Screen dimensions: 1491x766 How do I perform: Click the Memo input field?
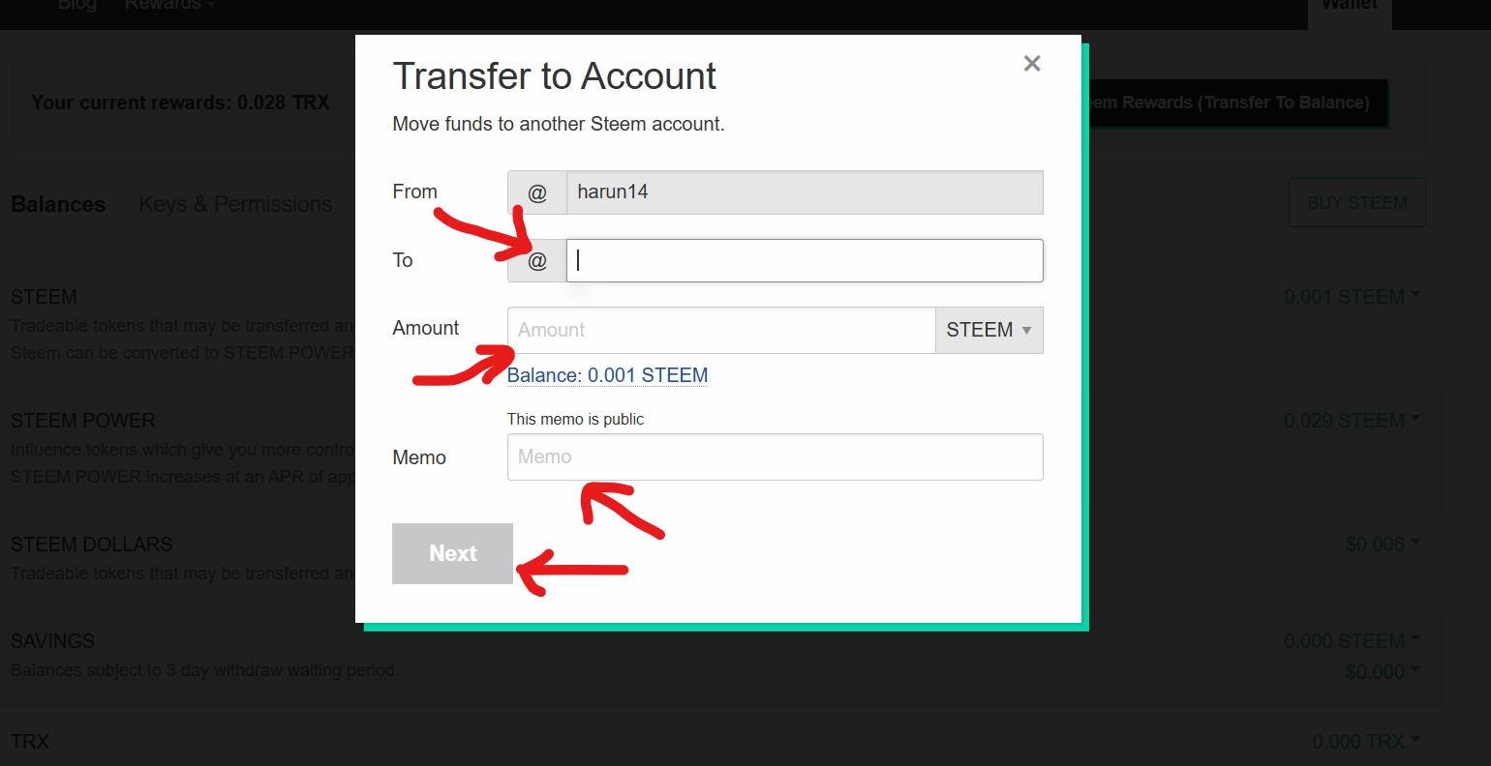tap(776, 457)
